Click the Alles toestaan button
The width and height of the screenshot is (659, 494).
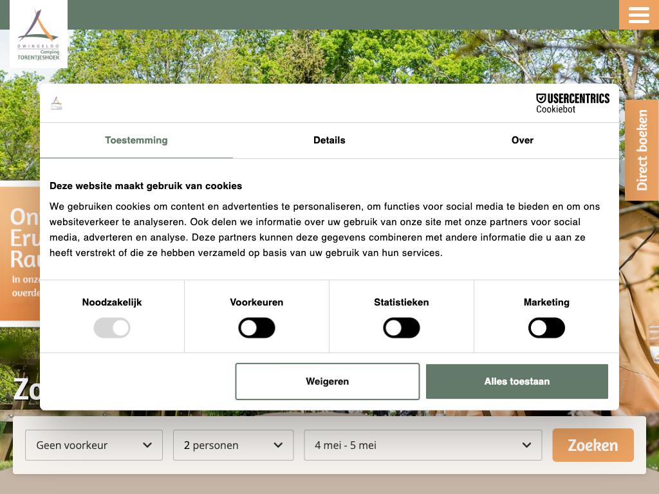click(x=517, y=381)
